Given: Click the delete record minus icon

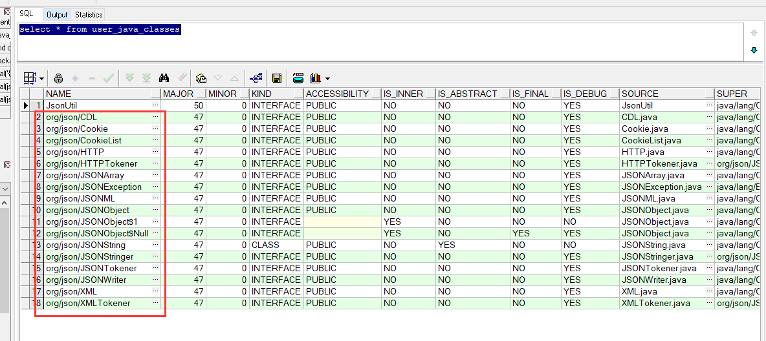Looking at the screenshot, I should point(92,78).
